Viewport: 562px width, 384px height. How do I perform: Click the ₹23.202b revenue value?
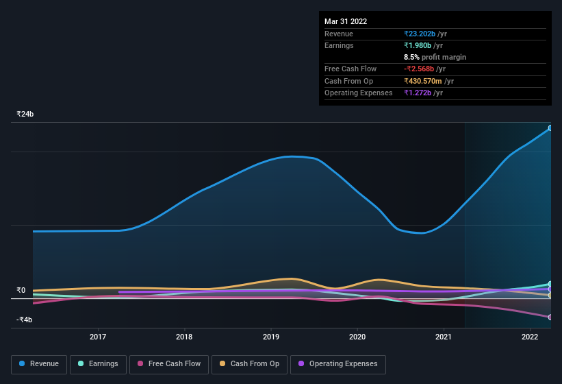(420, 34)
